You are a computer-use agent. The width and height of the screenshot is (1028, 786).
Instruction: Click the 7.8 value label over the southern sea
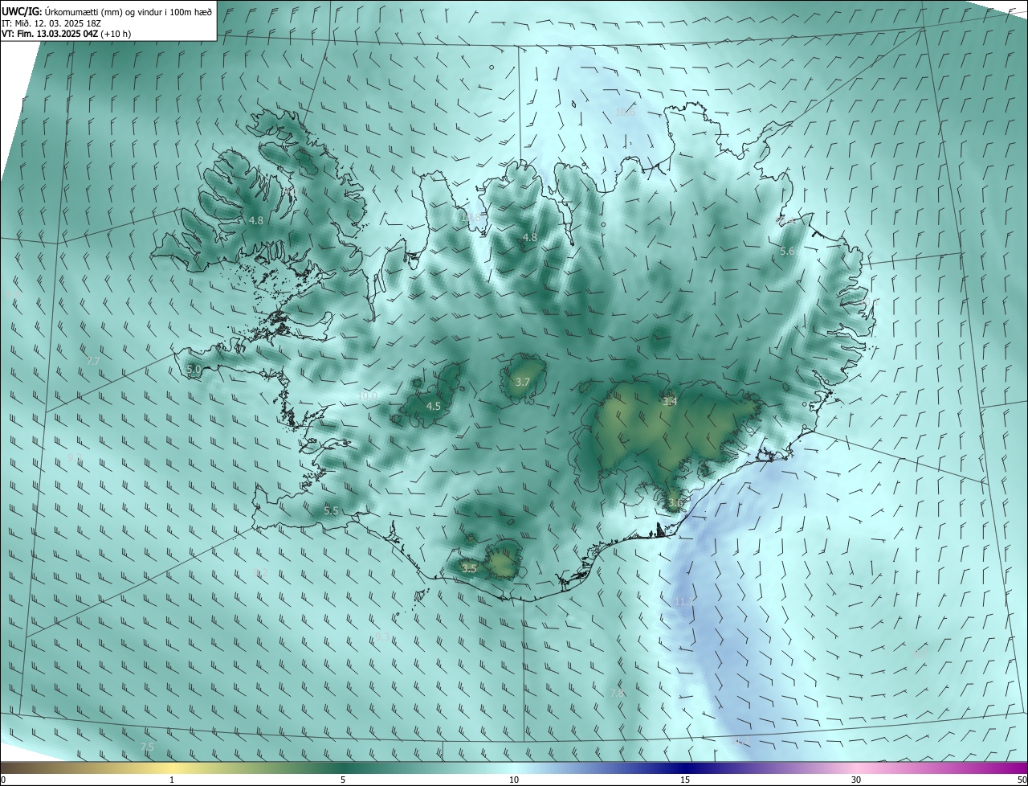pyautogui.click(x=616, y=693)
